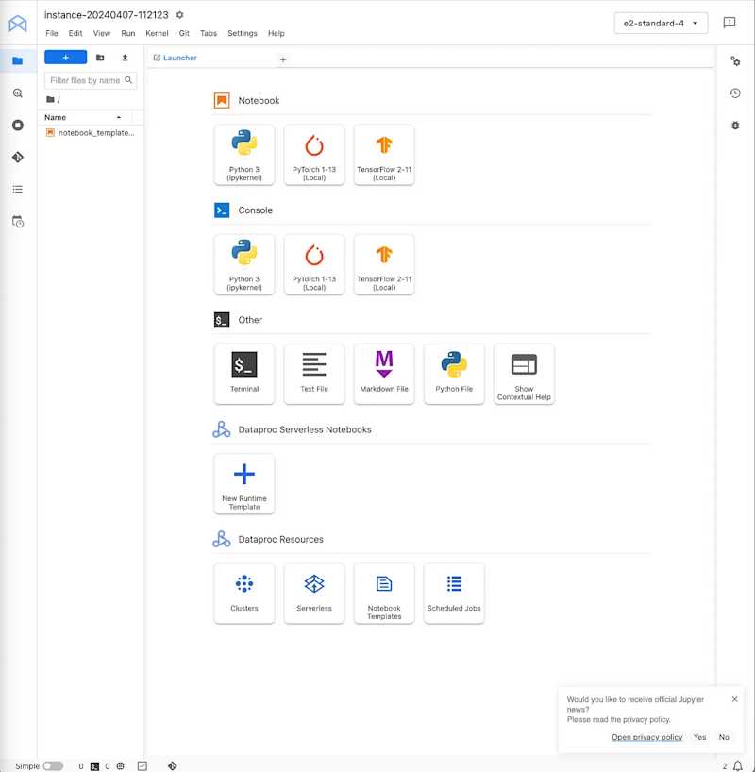Open e2-standard-4 machine type dropdown

tap(661, 24)
